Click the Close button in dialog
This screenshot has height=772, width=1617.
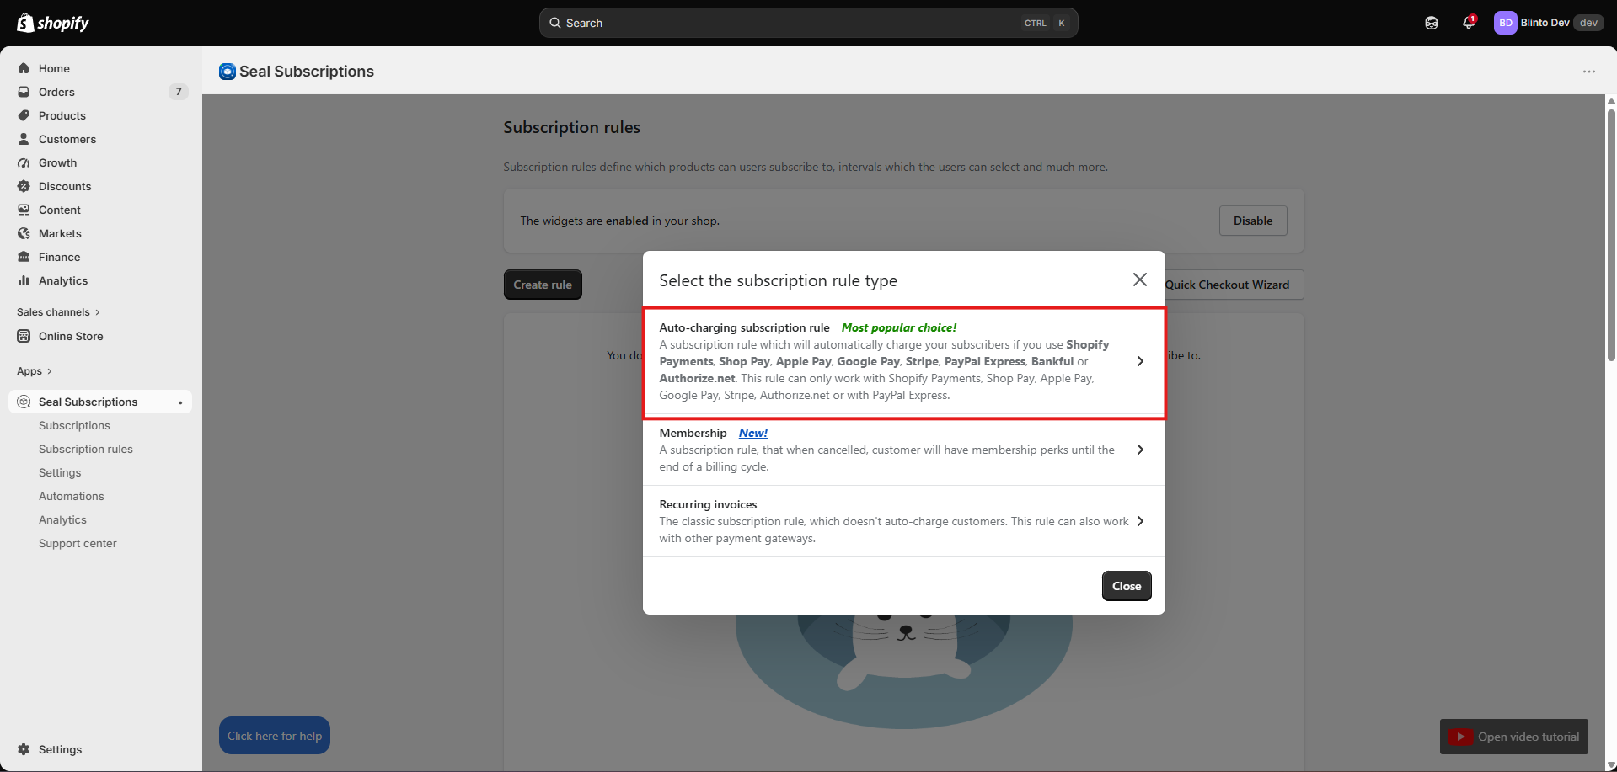pos(1127,586)
